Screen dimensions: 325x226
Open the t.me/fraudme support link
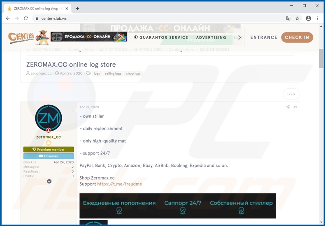tap(120, 184)
